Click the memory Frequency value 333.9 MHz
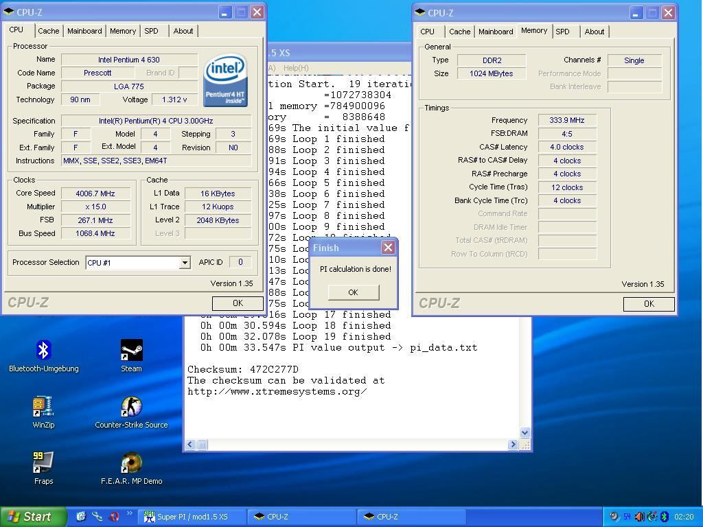The width and height of the screenshot is (703, 527). (x=567, y=120)
